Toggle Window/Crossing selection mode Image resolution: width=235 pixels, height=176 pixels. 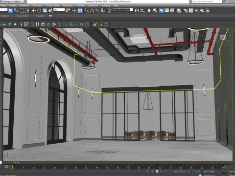tap(27, 11)
